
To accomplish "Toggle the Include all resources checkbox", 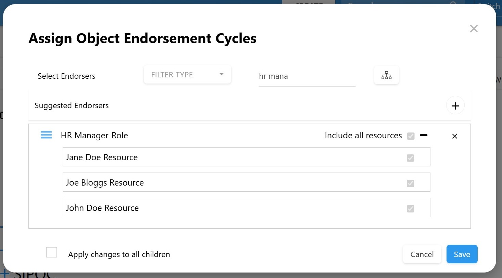I will coord(411,136).
